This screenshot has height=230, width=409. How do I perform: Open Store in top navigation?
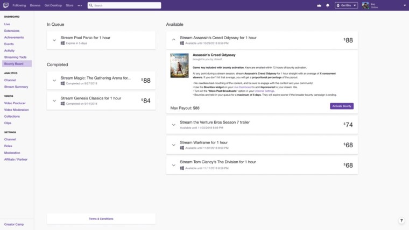(69, 5)
